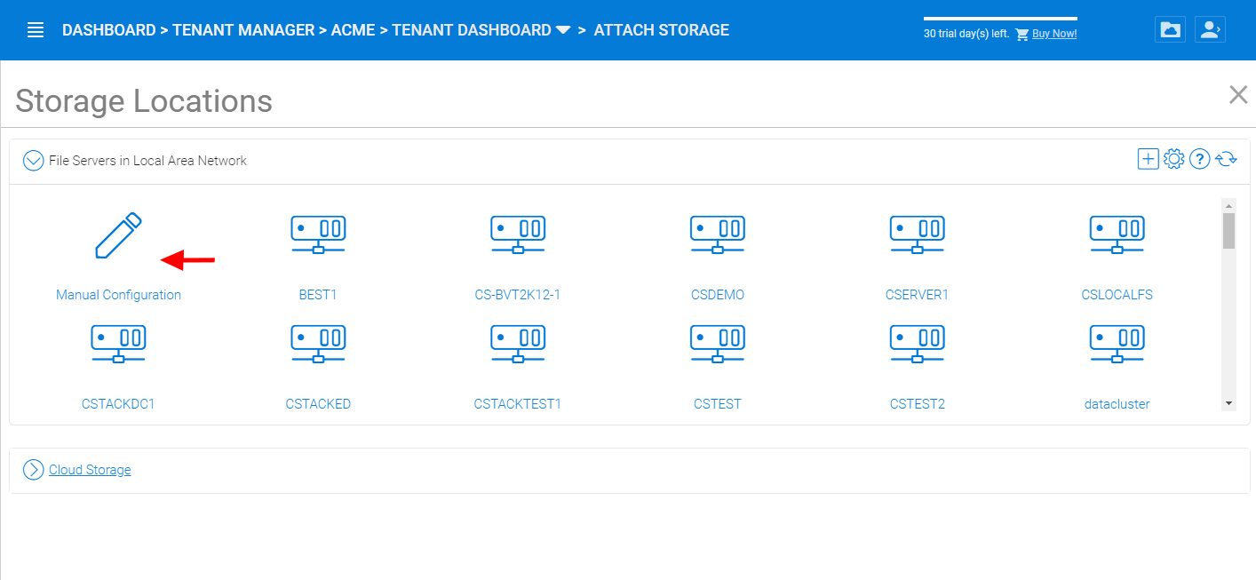Click the Cloud Storage link
Image resolution: width=1256 pixels, height=580 pixels.
pos(90,470)
